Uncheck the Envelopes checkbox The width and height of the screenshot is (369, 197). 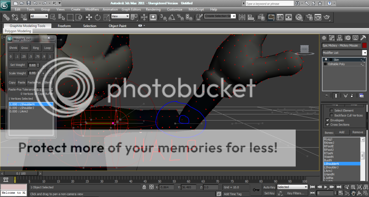coord(327,120)
